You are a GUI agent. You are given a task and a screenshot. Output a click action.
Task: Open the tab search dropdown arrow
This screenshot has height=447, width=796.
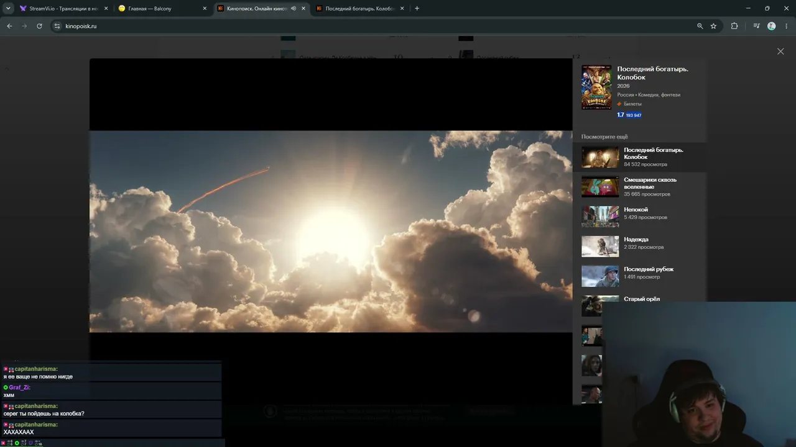tap(8, 9)
